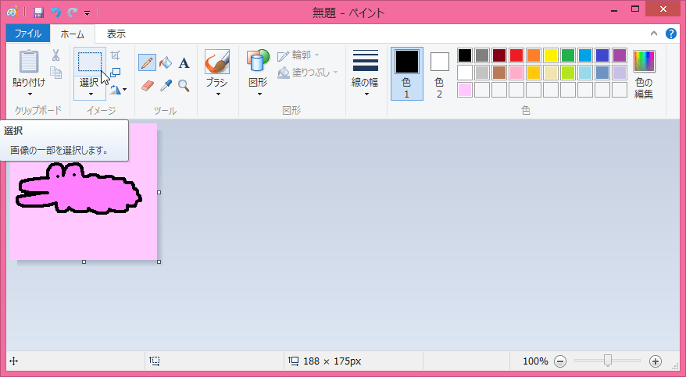Select the Pencil tool
The height and width of the screenshot is (377, 686).
[148, 63]
